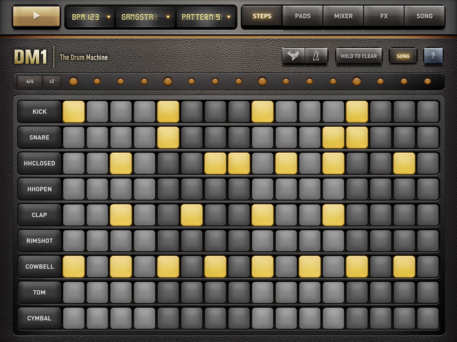The image size is (457, 342).
Task: Enable the metronome
Action: [x=316, y=56]
